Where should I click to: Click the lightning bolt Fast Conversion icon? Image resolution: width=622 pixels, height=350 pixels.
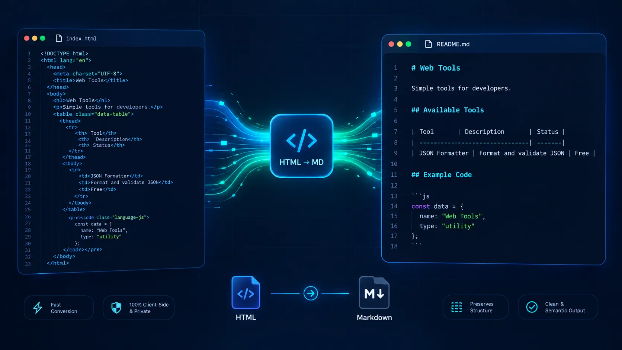(x=38, y=308)
